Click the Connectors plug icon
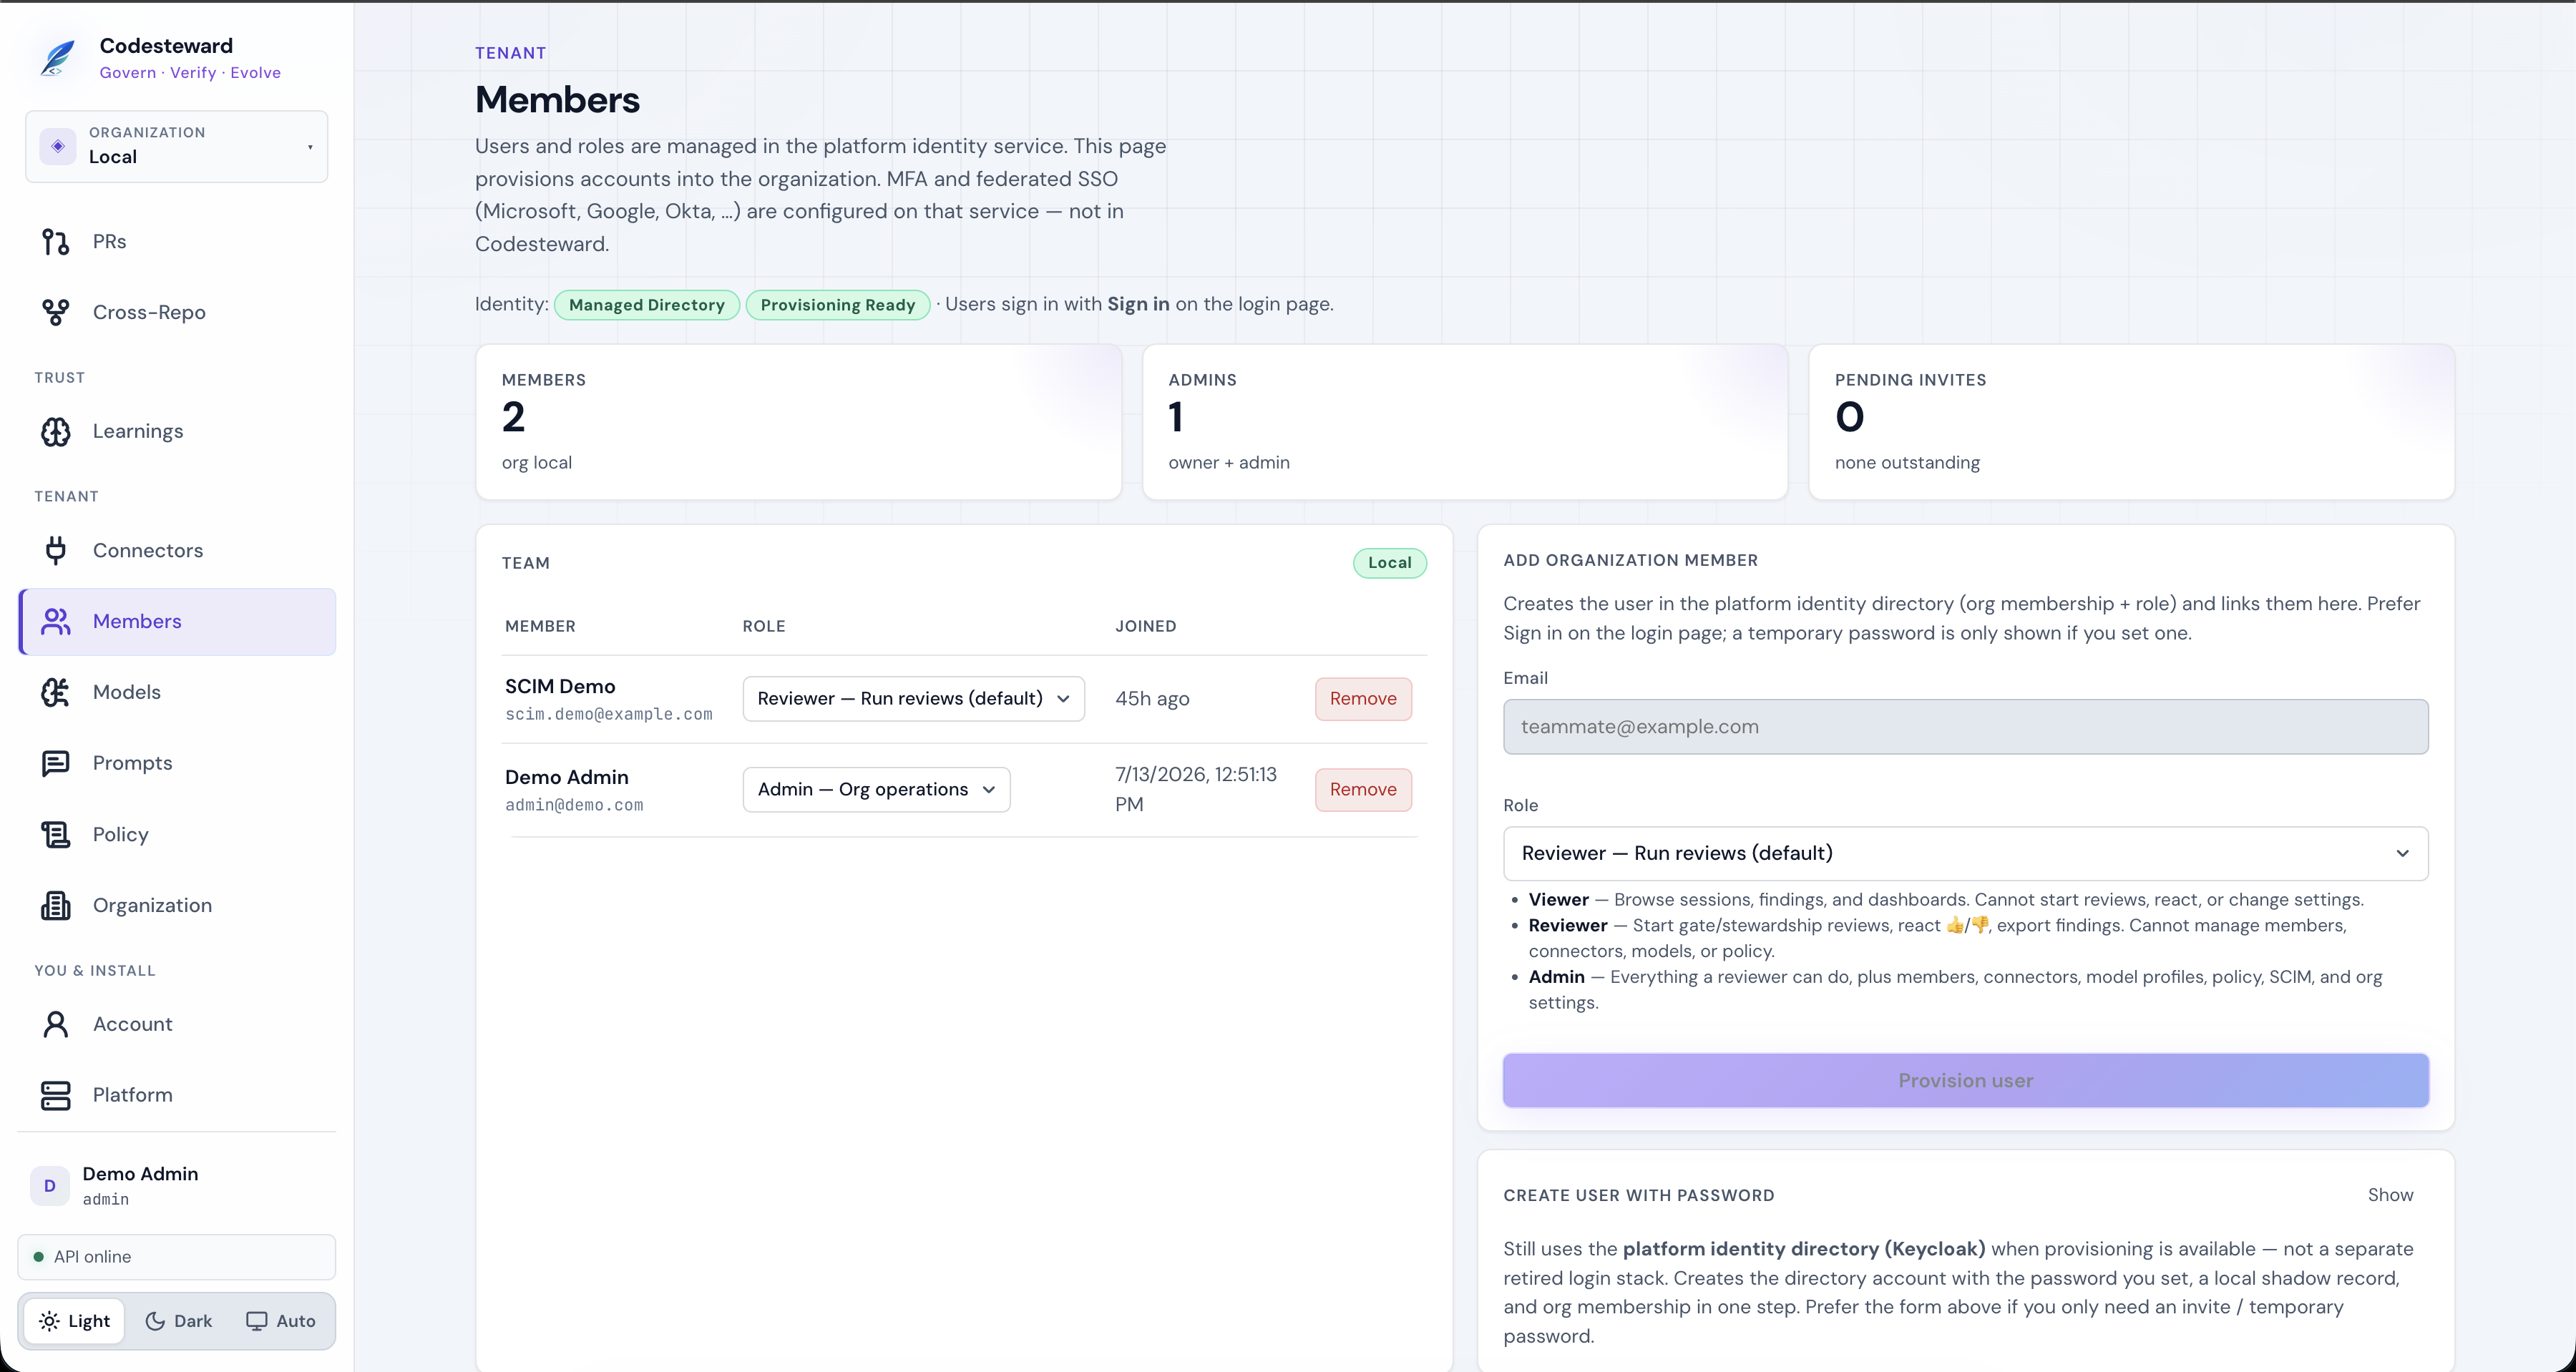Screen dimensions: 2576x1372 tap(55, 551)
